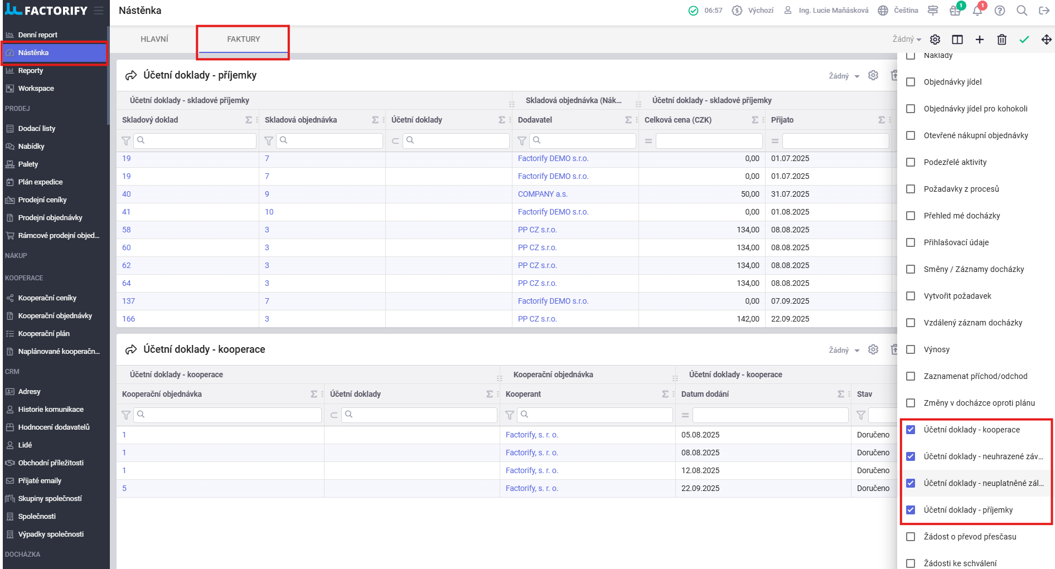Open skladový doklad 166 link
The image size is (1055, 569).
coord(128,319)
